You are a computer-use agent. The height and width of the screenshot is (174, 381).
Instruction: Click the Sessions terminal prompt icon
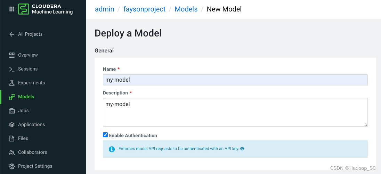click(12, 69)
